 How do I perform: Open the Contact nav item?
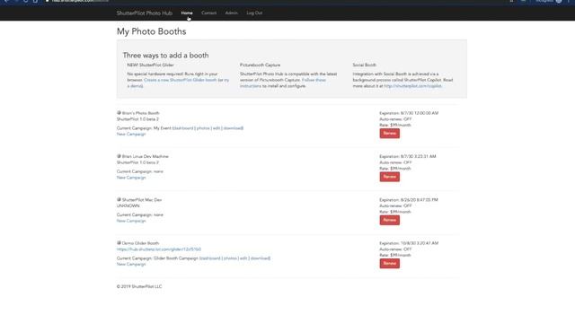pos(208,13)
